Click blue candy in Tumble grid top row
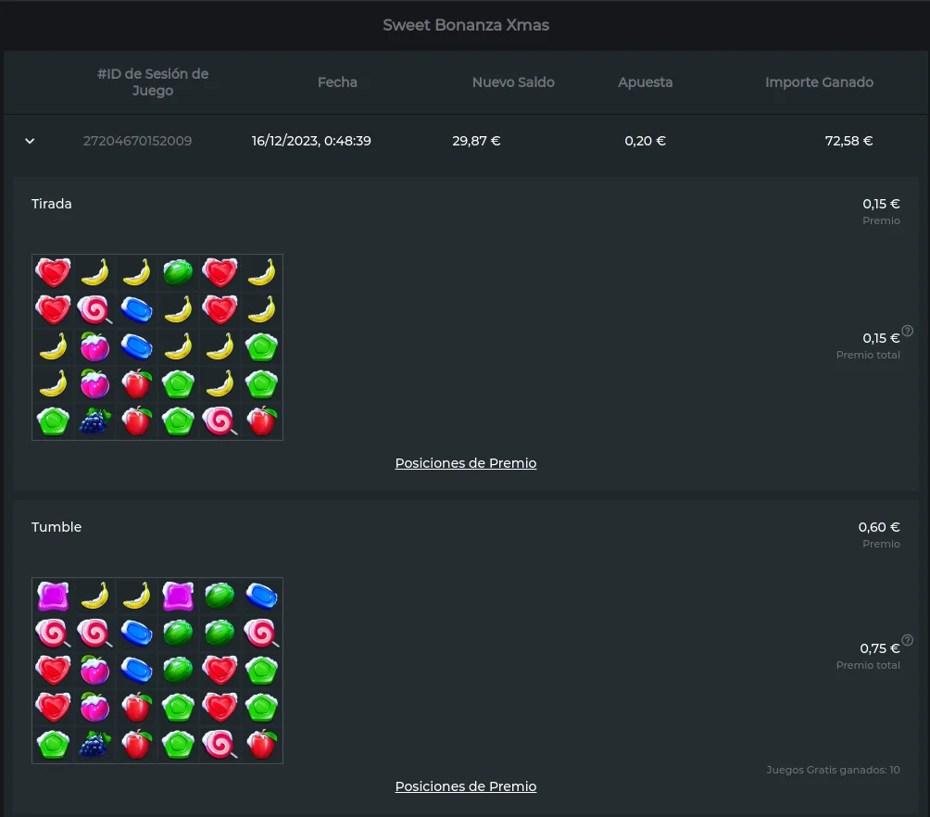This screenshot has height=817, width=930. point(261,596)
